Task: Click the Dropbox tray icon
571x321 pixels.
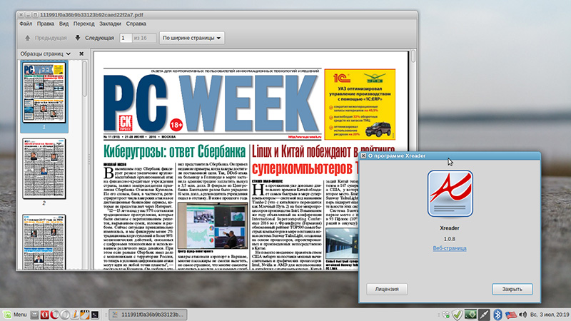Action: coord(445,315)
